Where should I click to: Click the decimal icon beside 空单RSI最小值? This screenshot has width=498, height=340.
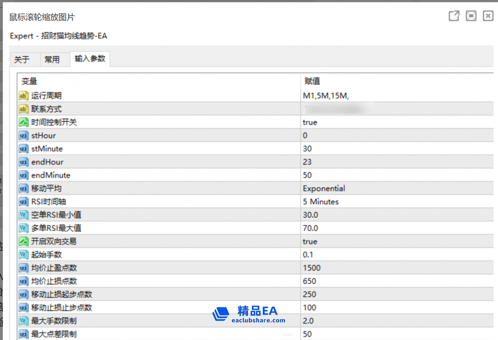24,215
